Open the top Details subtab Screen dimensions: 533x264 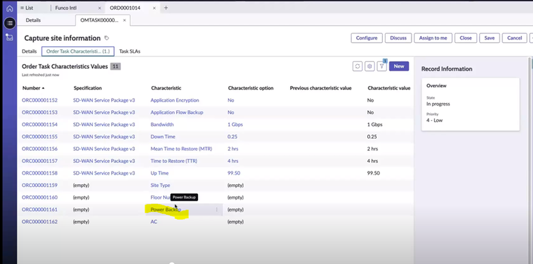pyautogui.click(x=33, y=20)
